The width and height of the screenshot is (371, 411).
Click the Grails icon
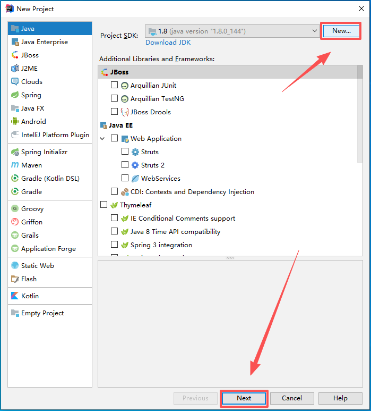click(15, 236)
